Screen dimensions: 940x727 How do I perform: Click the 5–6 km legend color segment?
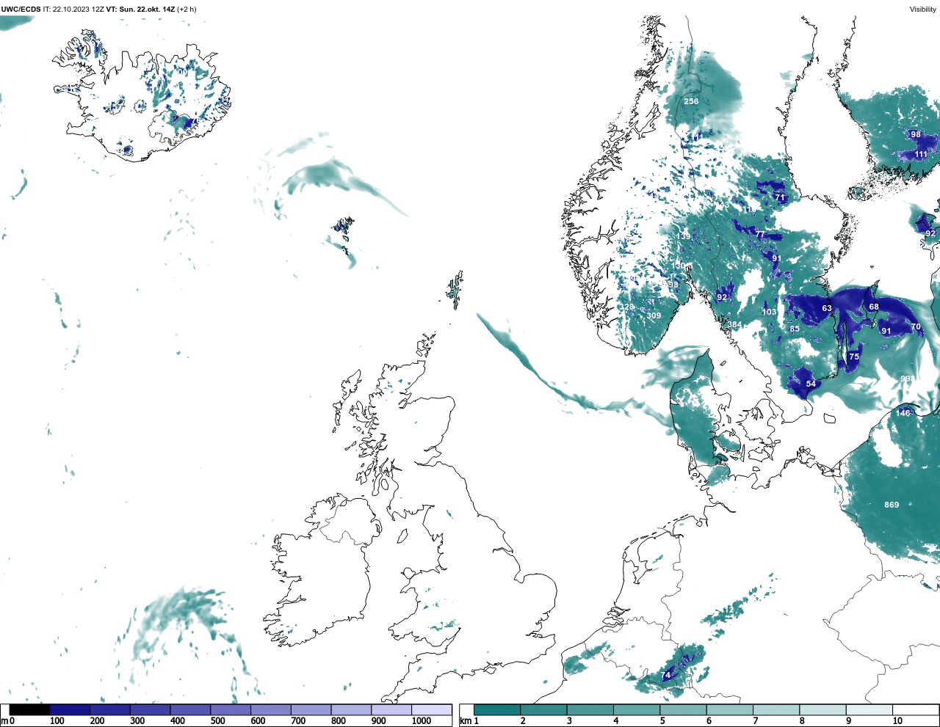click(683, 709)
